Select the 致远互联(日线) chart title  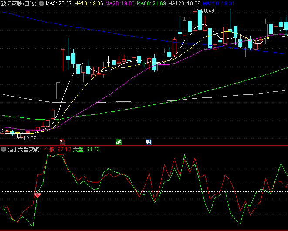click(x=19, y=3)
